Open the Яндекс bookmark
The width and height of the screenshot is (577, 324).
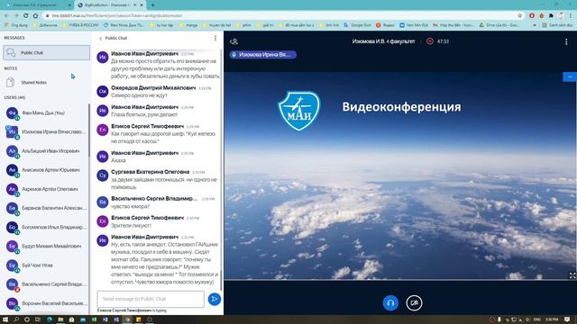385,25
